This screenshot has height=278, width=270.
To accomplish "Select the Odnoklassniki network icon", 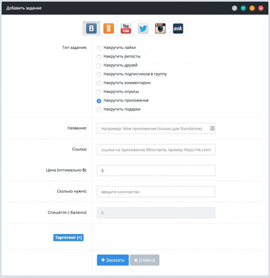I will tap(108, 28).
